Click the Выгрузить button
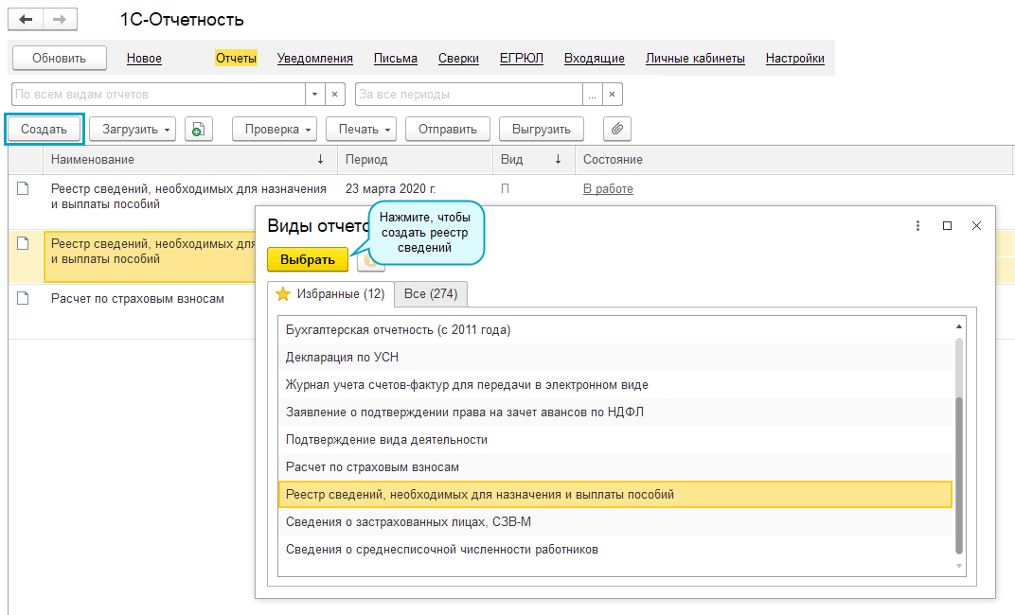The height and width of the screenshot is (615, 1015). coord(542,130)
